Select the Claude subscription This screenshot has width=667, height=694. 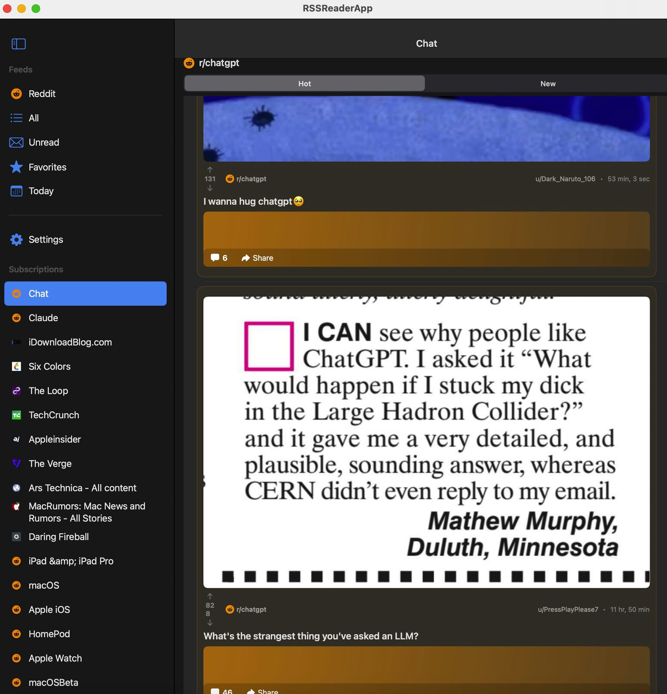85,318
